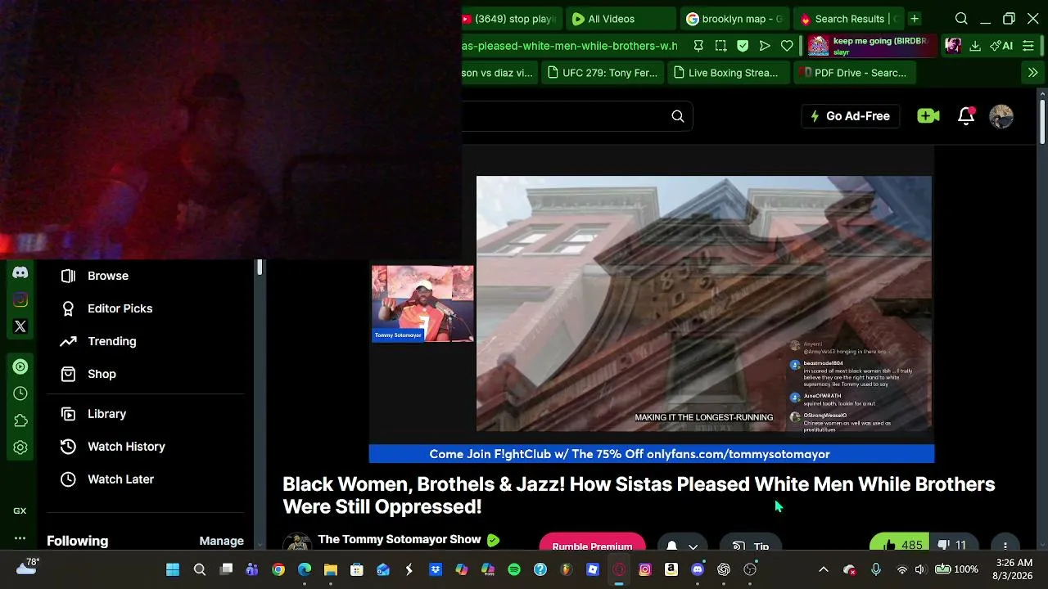Click the Go Ad-Free button
The width and height of the screenshot is (1048, 589).
click(850, 116)
